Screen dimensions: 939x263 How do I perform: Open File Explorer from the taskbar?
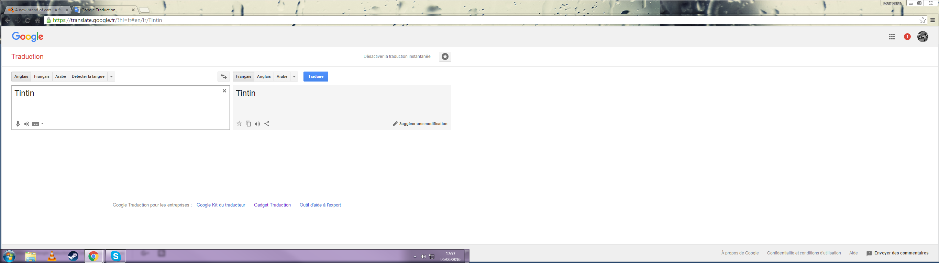pyautogui.click(x=31, y=256)
